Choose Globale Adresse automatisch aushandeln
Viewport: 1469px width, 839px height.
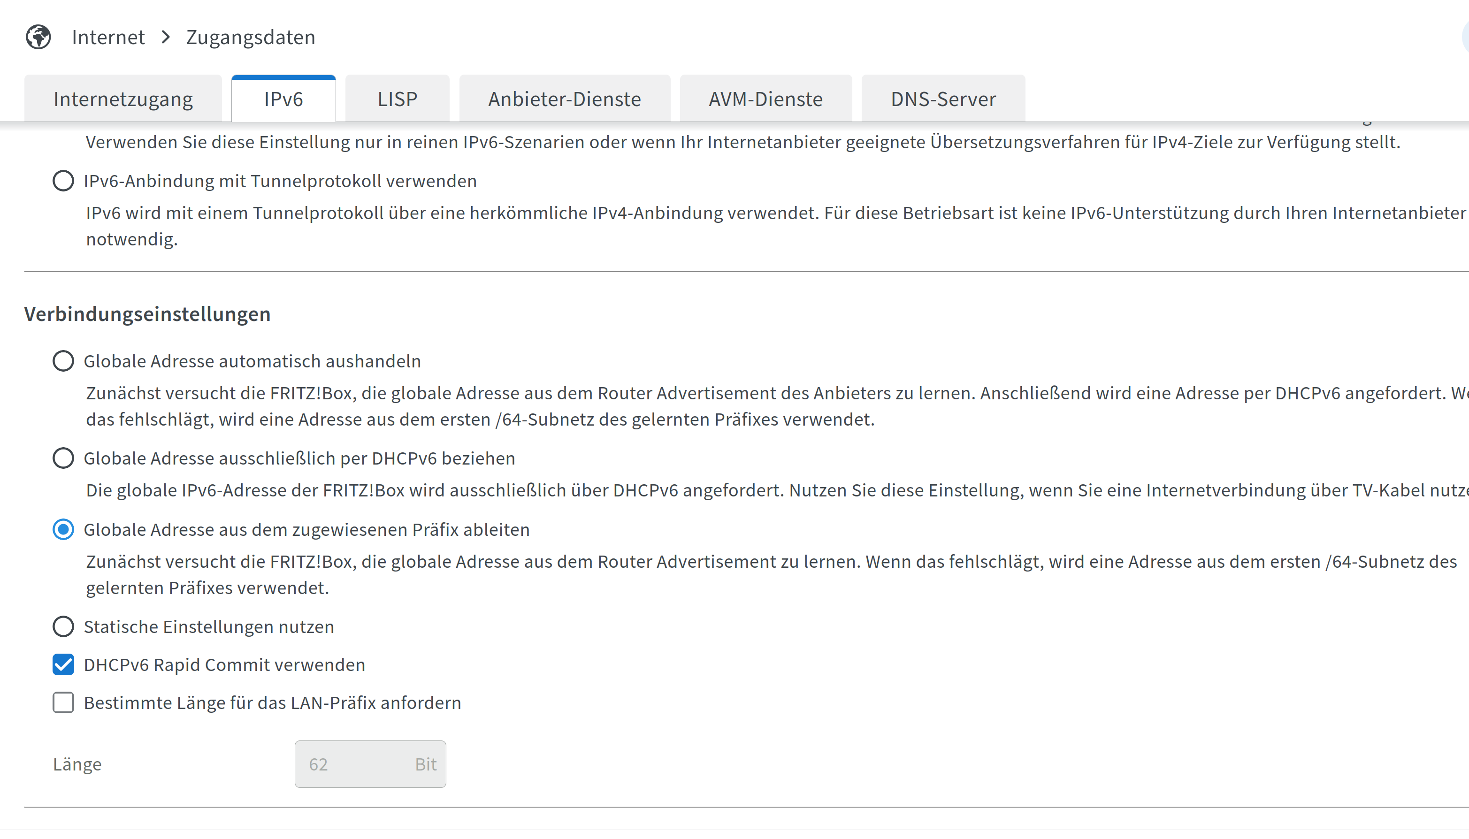tap(63, 361)
